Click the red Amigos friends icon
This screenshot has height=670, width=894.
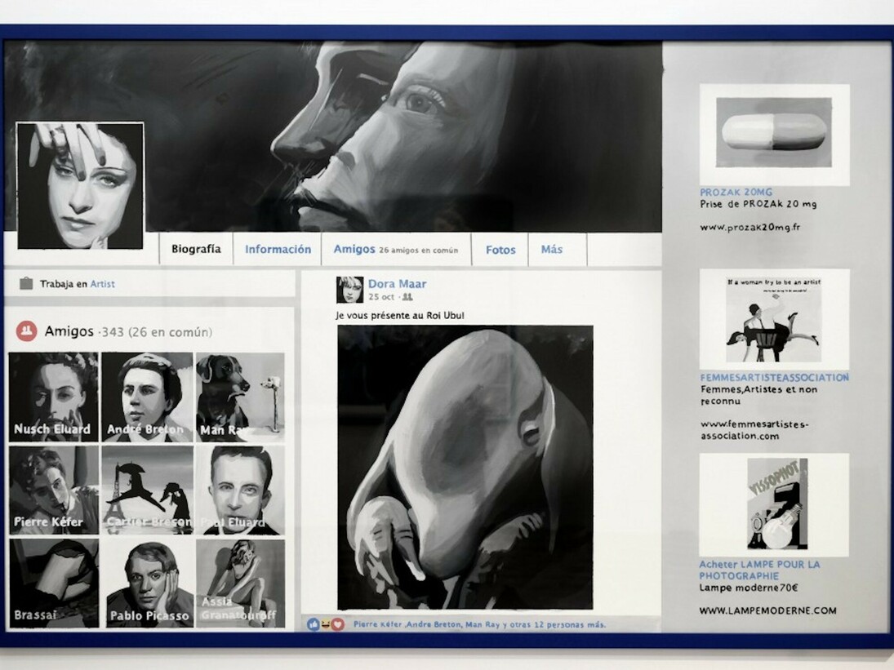click(26, 331)
